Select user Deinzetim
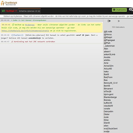 tap(108, 112)
